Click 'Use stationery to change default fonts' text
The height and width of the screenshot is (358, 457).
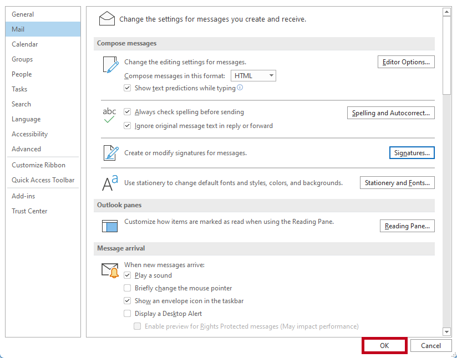(x=233, y=183)
